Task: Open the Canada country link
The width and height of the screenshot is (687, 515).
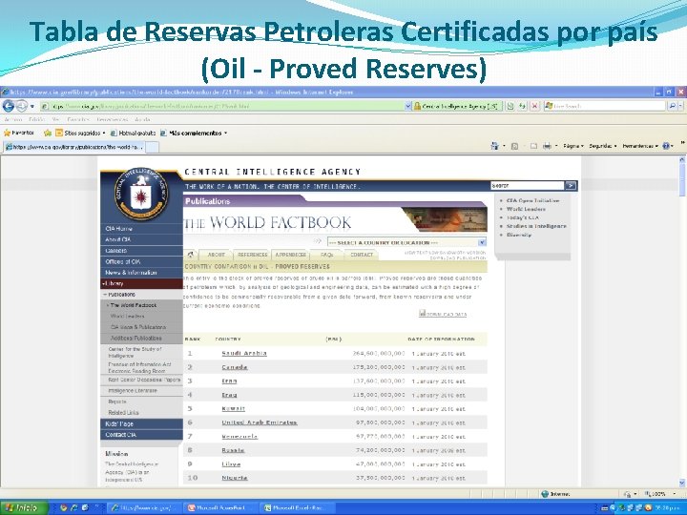Action: point(235,367)
